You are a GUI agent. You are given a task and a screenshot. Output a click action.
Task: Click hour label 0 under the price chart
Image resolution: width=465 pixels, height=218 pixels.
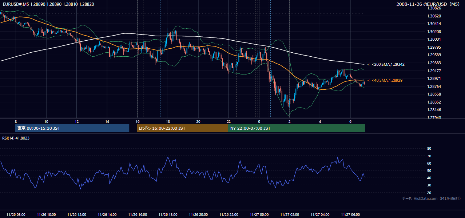(x=259, y=121)
